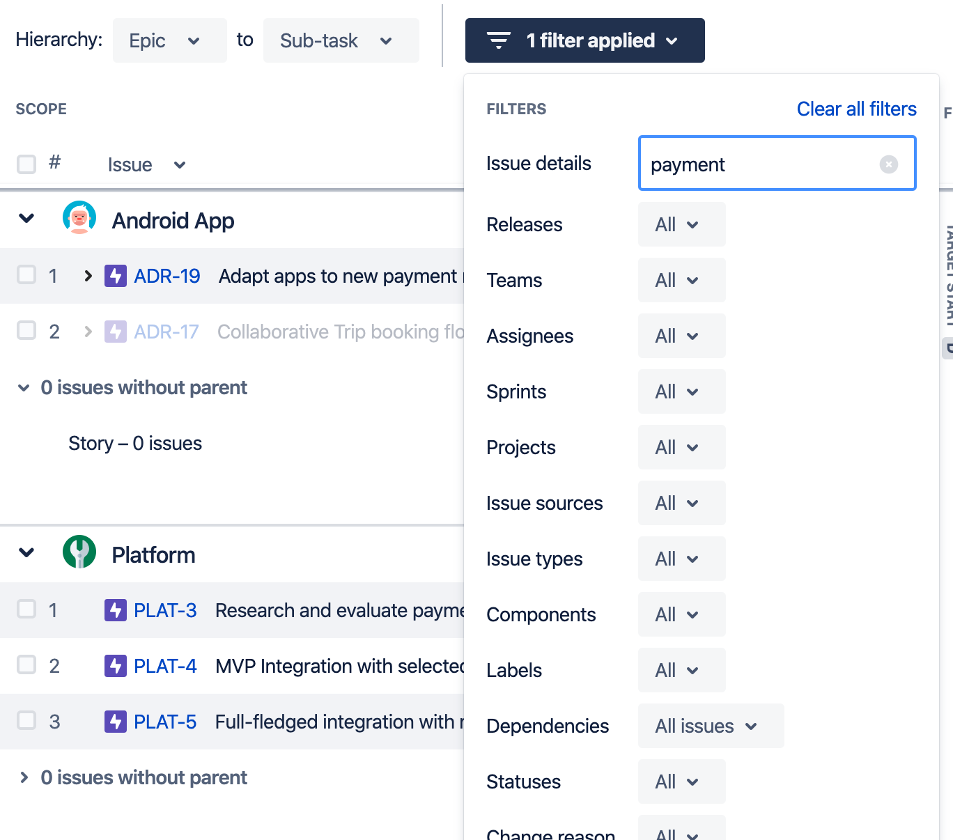
Task: Click the Platform group title
Action: (153, 555)
